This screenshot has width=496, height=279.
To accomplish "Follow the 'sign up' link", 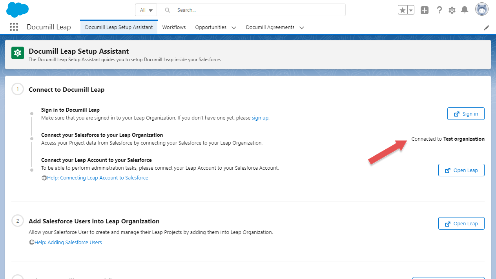I will [260, 118].
